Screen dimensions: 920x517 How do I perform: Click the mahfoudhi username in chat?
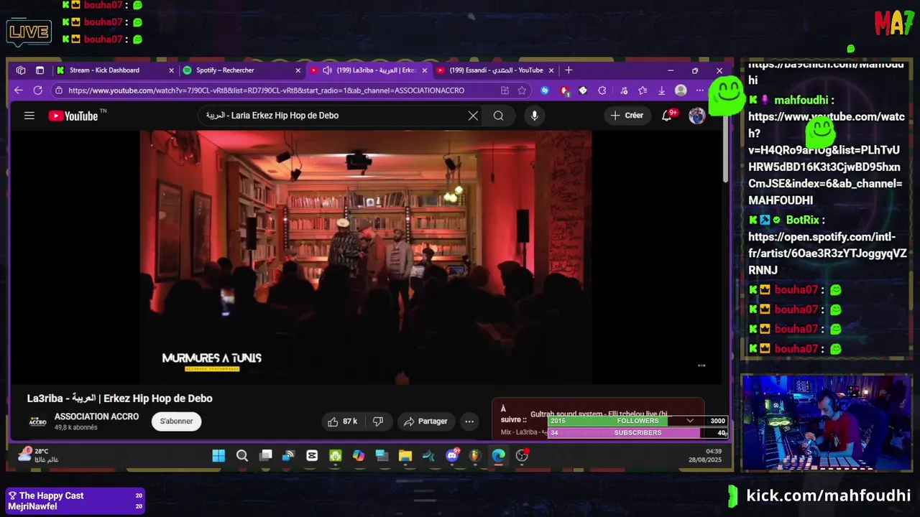801,101
